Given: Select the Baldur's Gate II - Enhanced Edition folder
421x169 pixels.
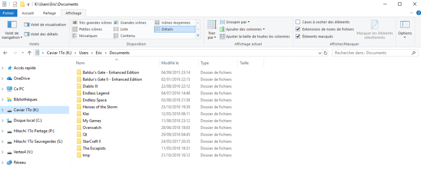Looking at the screenshot, I should tap(112, 79).
